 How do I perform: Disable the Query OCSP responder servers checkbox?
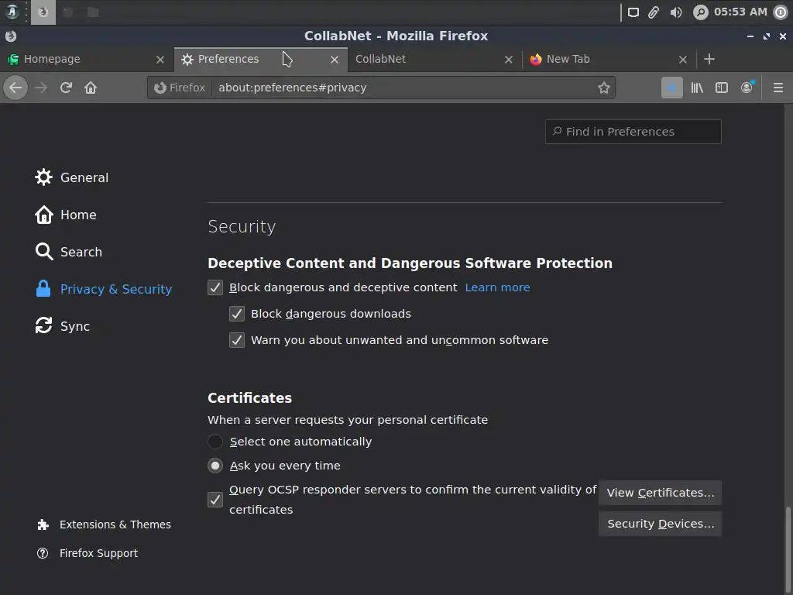[x=215, y=500]
